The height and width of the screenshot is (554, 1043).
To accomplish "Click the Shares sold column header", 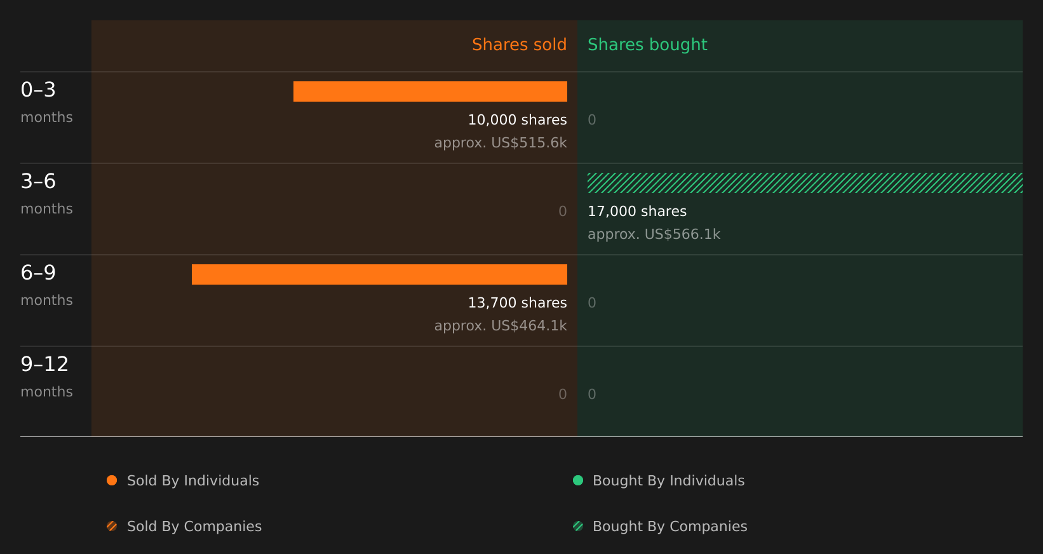I will (x=519, y=44).
